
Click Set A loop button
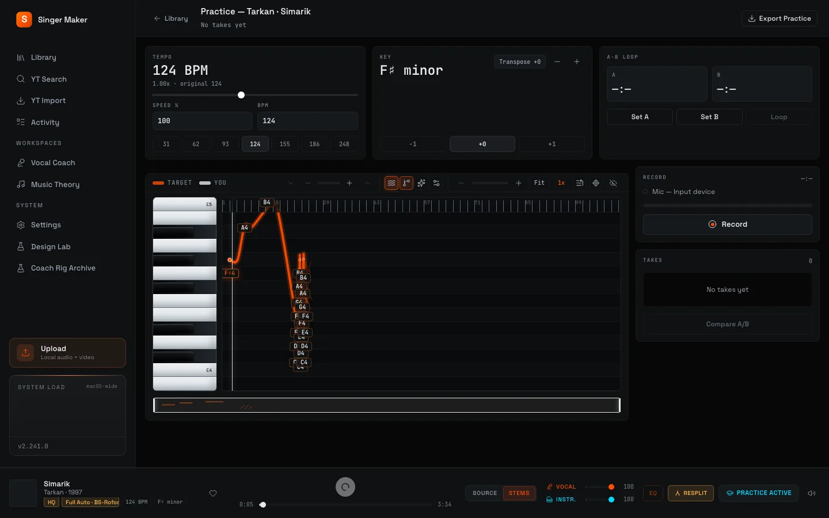pos(640,117)
